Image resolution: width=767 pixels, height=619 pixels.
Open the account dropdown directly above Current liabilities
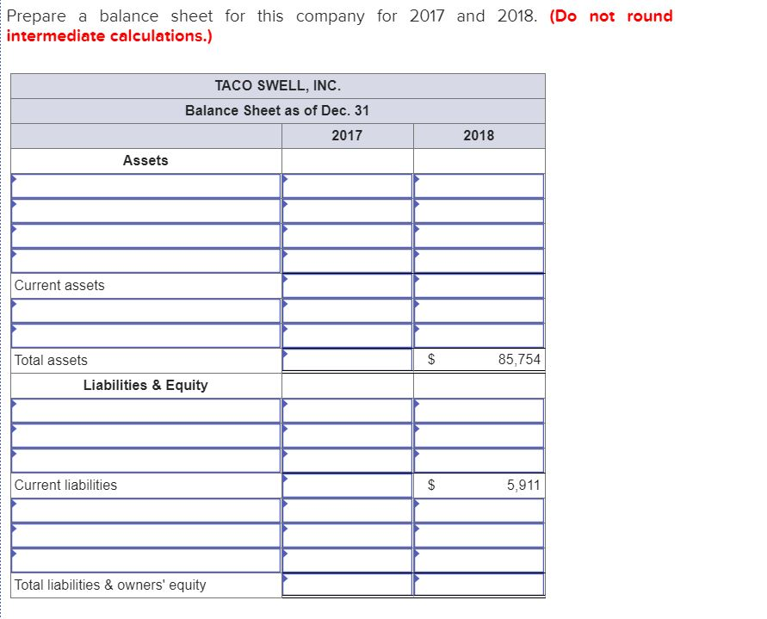click(145, 461)
